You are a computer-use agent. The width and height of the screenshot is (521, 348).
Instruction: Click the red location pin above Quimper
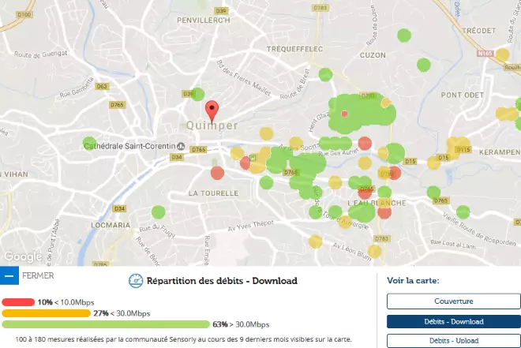(x=211, y=110)
